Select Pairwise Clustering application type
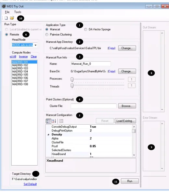This screenshot has width=169, height=192. 47,34
